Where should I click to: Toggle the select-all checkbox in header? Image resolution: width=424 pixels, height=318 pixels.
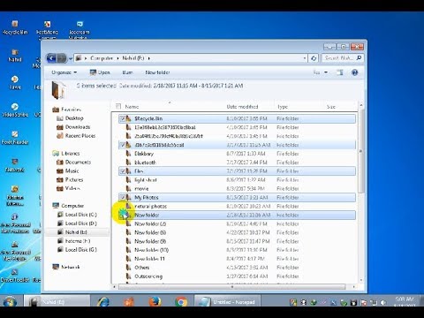[x=118, y=106]
